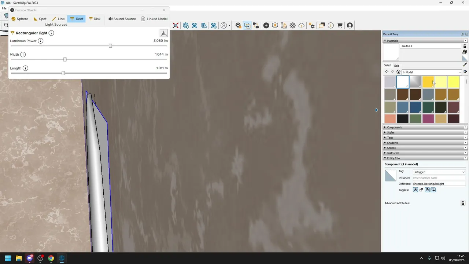Open Google Chrome from the taskbar
The width and height of the screenshot is (469, 264).
(51, 258)
